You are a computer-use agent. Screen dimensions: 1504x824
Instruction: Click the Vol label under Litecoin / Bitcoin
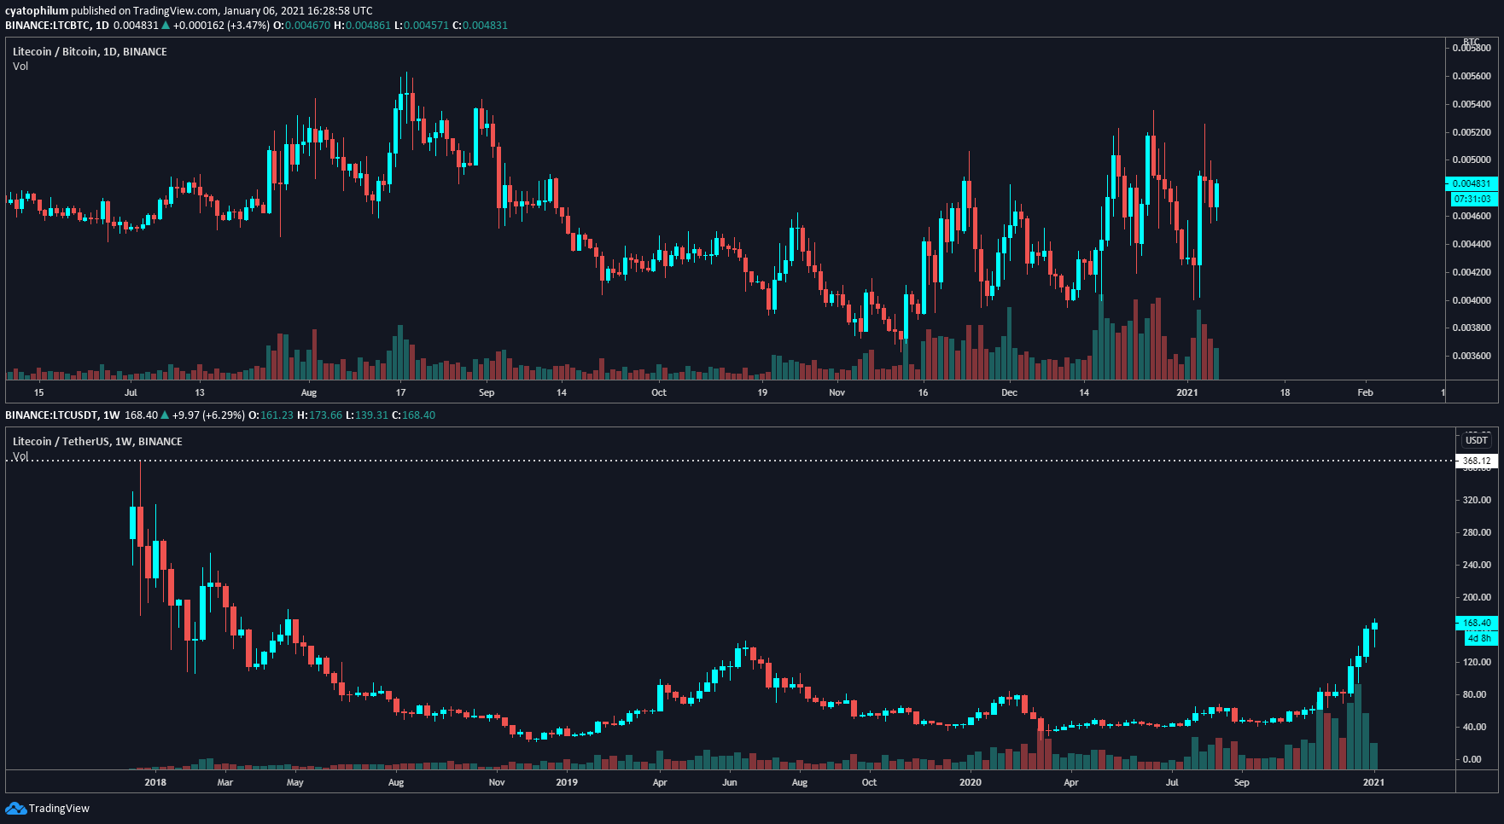click(20, 66)
